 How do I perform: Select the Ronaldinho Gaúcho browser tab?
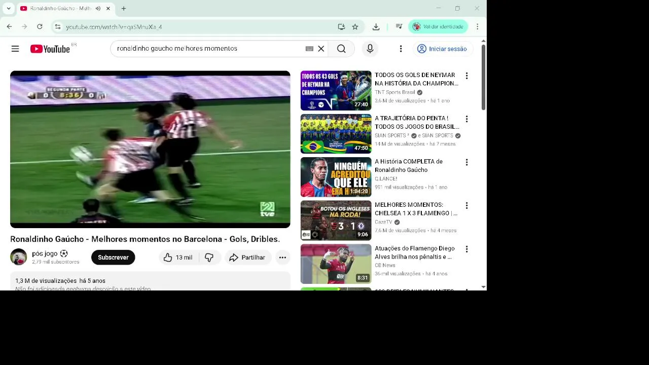click(x=60, y=9)
